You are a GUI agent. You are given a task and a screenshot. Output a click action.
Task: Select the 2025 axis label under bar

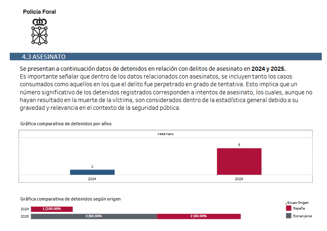[239, 179]
